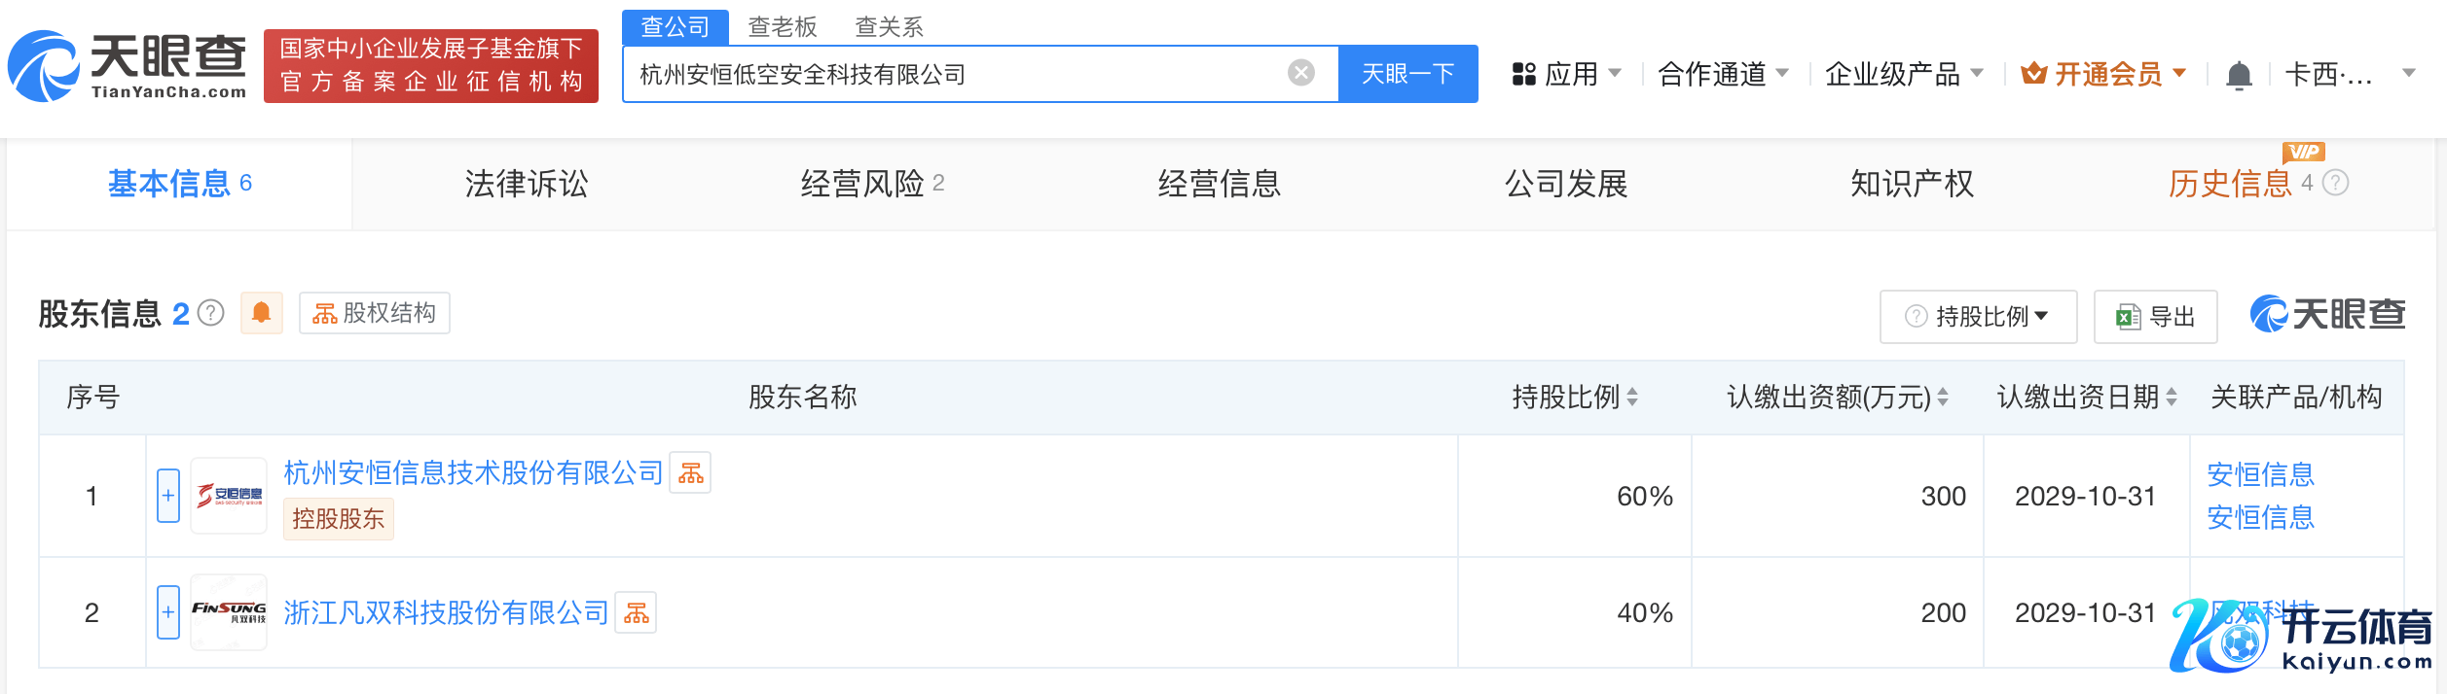Expand second shareholder row with plus
Viewport: 2447px width, 694px height.
168,612
